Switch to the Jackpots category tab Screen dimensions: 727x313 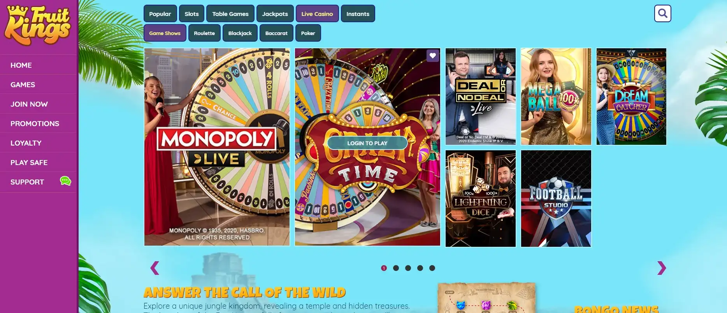(275, 14)
